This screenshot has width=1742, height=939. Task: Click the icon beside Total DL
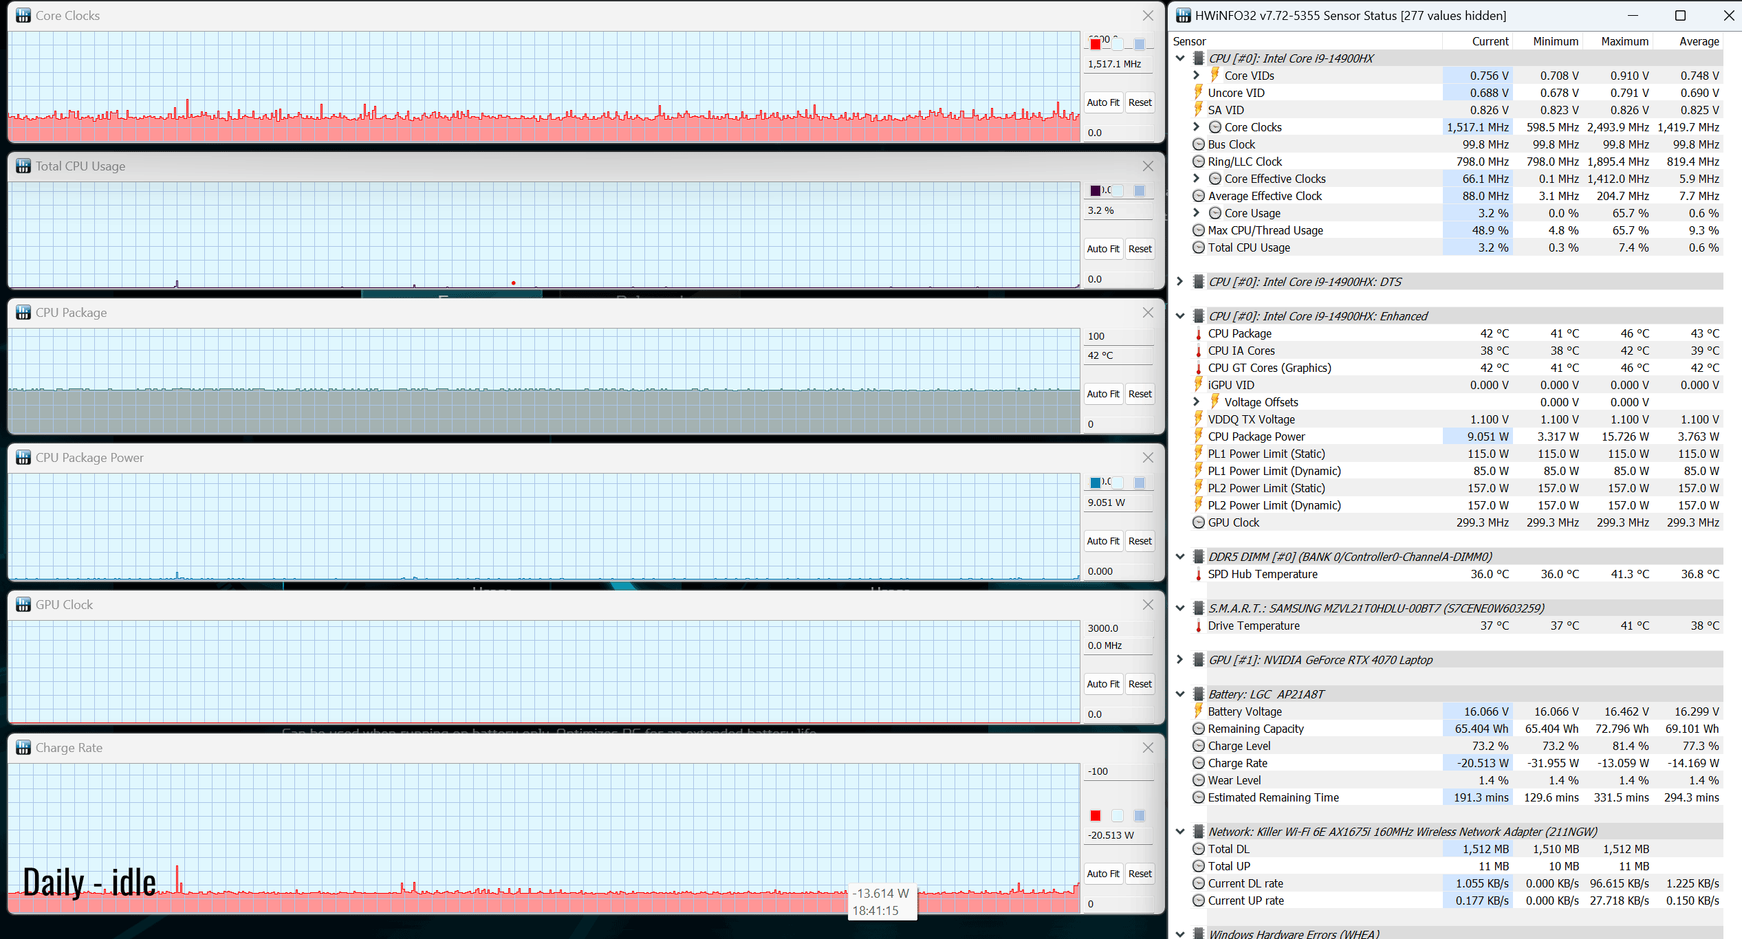[x=1199, y=849]
